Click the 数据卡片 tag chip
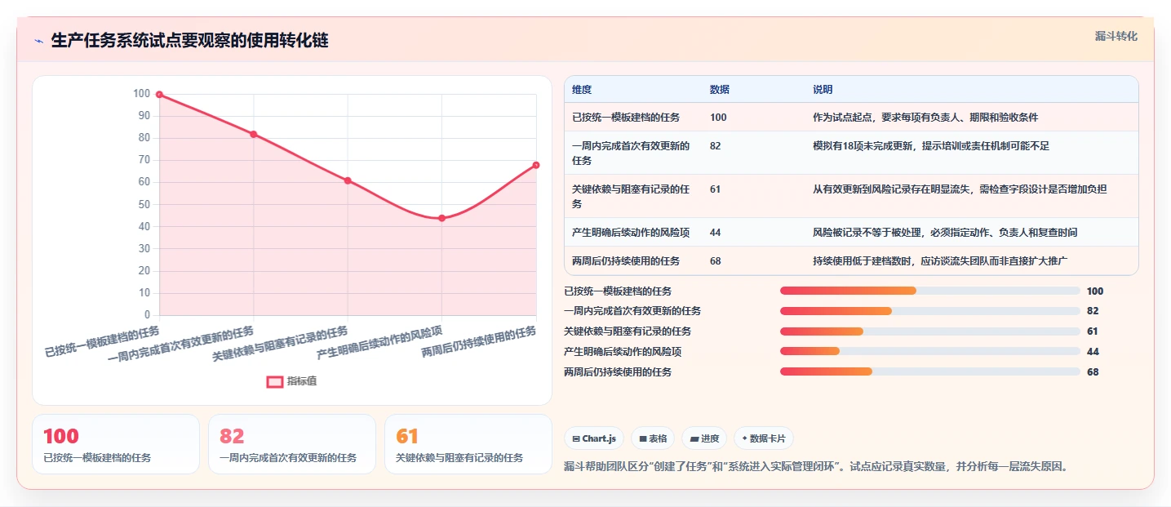The height and width of the screenshot is (507, 1171). pyautogui.click(x=764, y=438)
